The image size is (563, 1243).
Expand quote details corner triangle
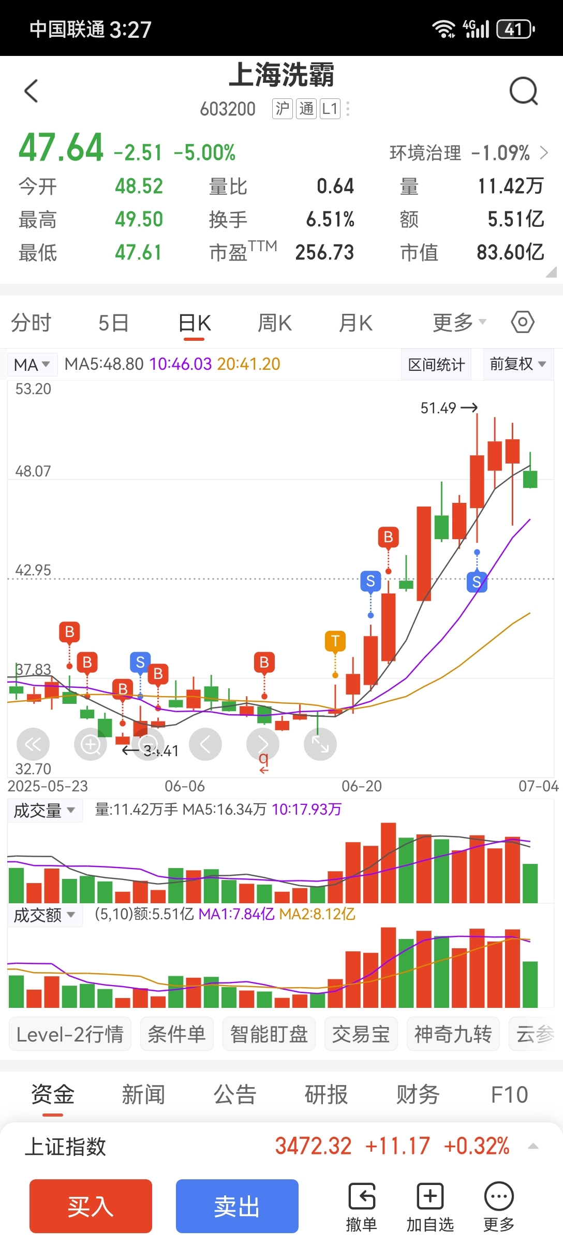[551, 272]
